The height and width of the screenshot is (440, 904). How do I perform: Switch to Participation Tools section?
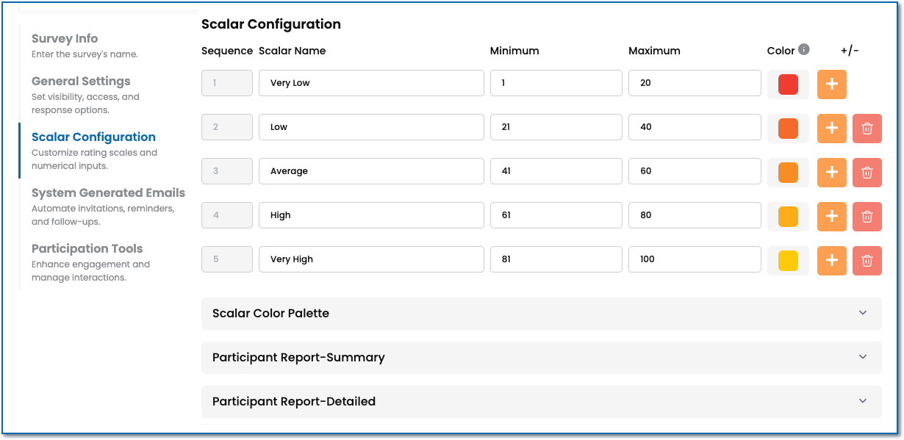click(87, 249)
